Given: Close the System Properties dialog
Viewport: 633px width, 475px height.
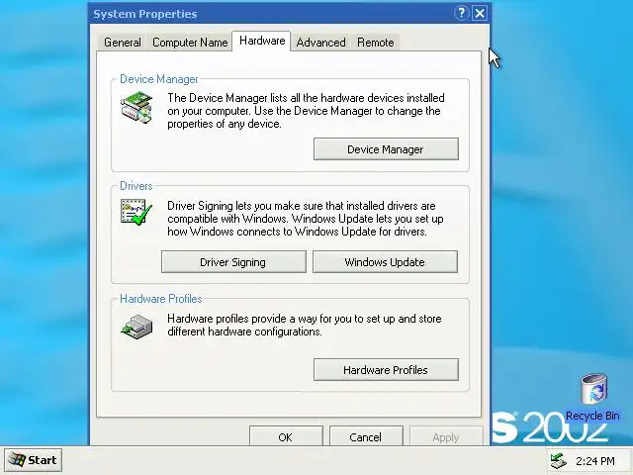Looking at the screenshot, I should click(480, 13).
